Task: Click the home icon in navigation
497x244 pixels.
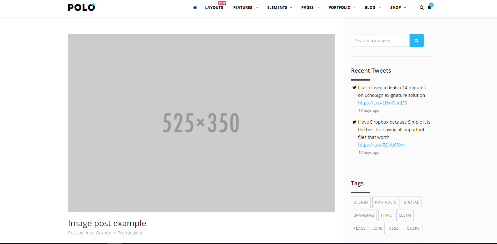Action: pos(195,7)
